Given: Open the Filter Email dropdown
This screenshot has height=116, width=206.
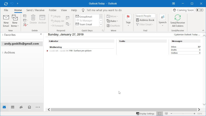Looking at the screenshot, I should 145,24.
